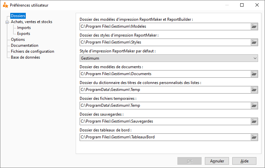Click the Aide button
The width and height of the screenshot is (265, 168).
[x=244, y=161]
